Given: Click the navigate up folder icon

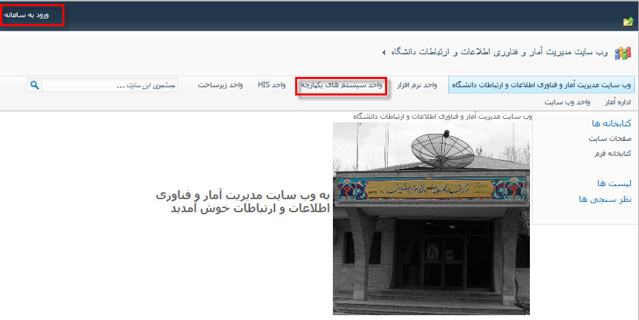Looking at the screenshot, I should coord(627,22).
